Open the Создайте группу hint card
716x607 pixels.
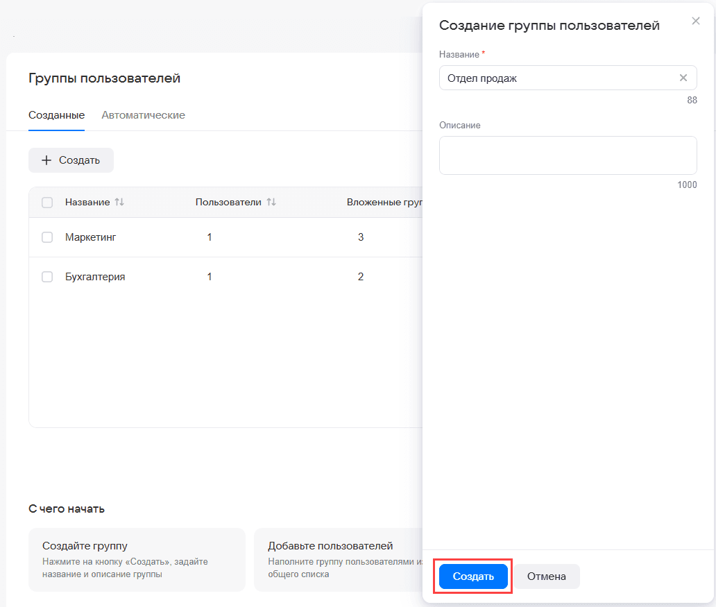[x=137, y=560]
